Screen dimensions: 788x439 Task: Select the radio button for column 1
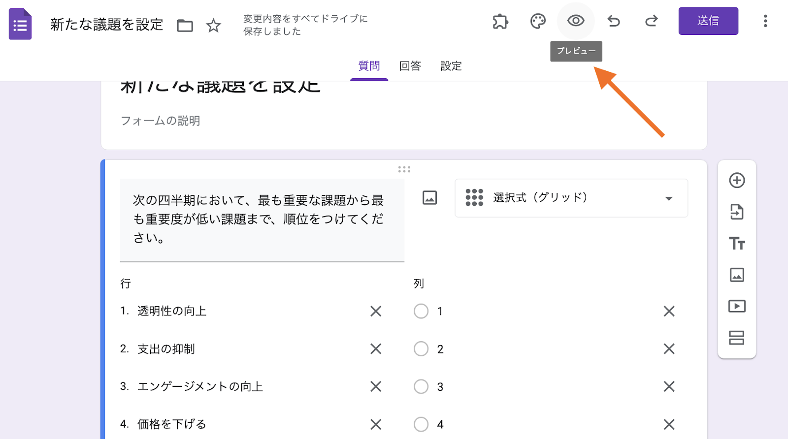(x=421, y=311)
